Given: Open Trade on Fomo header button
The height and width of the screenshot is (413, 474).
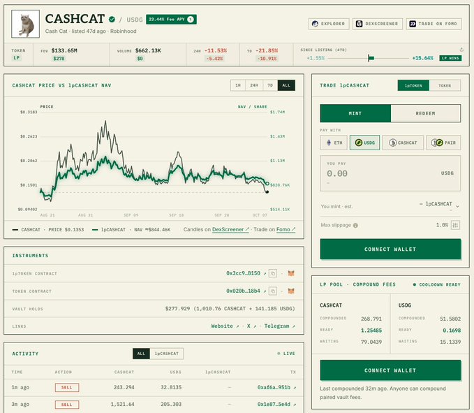Looking at the screenshot, I should pos(434,24).
